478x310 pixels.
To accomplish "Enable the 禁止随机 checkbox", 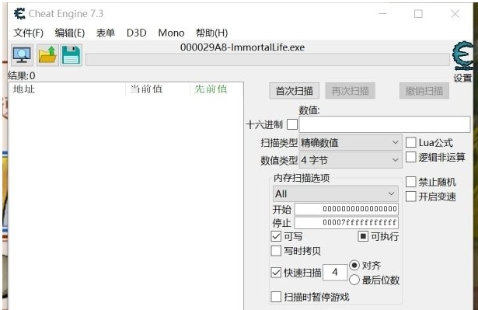I will pyautogui.click(x=410, y=182).
